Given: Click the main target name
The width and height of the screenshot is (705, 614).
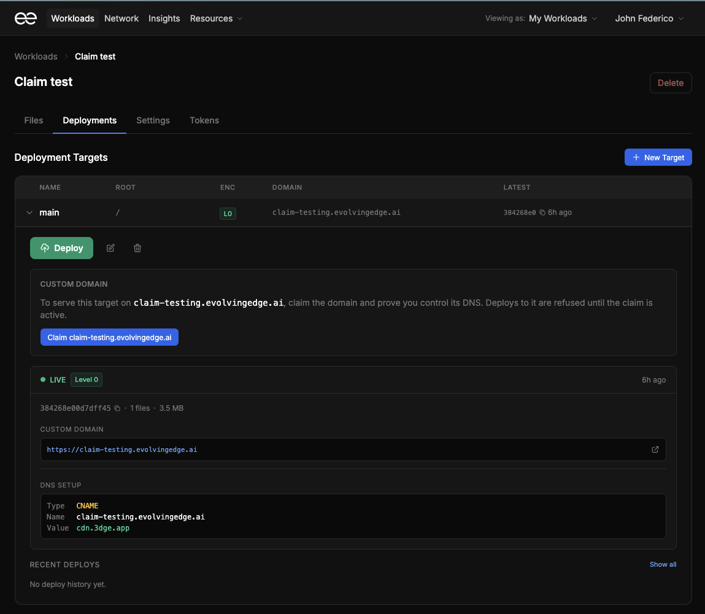Looking at the screenshot, I should [x=50, y=213].
